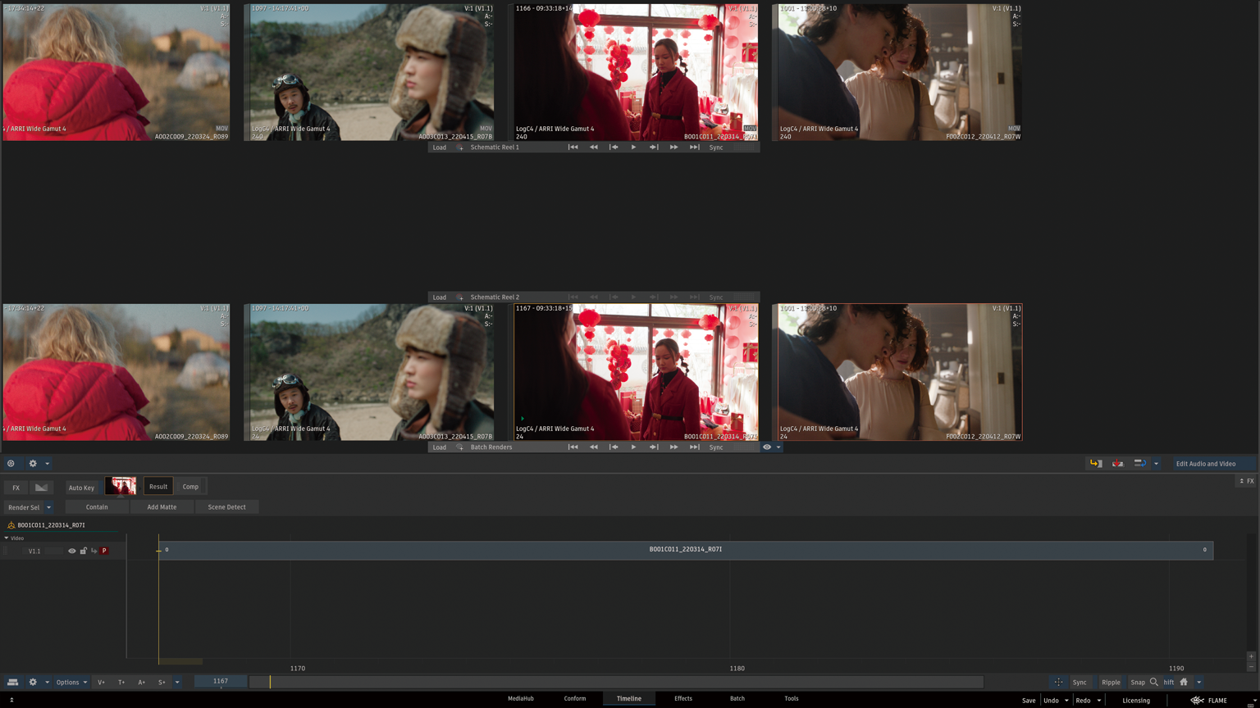Open the MediaHub tab

pyautogui.click(x=520, y=698)
